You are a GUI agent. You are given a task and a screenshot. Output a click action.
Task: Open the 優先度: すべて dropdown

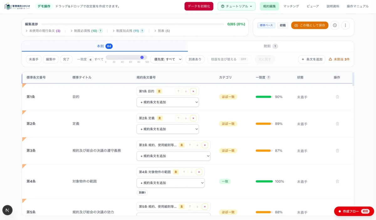166,59
